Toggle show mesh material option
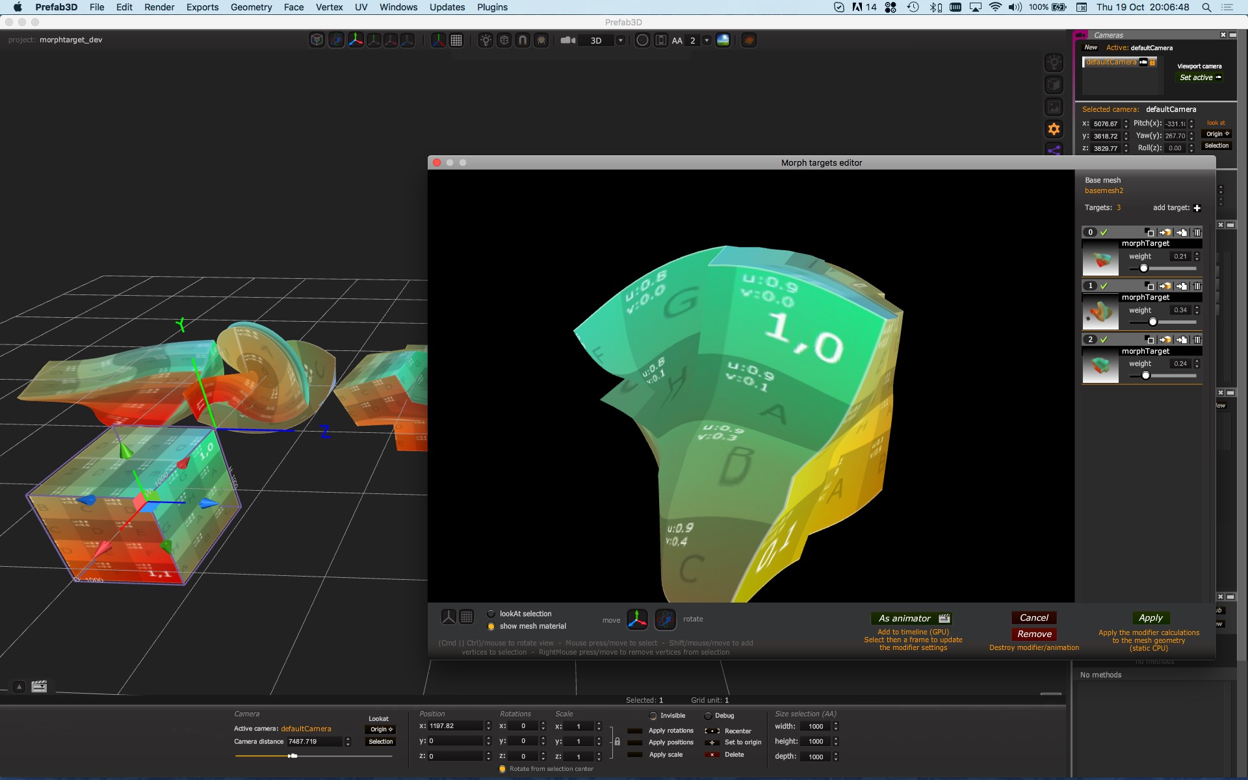This screenshot has height=780, width=1248. coord(492,626)
